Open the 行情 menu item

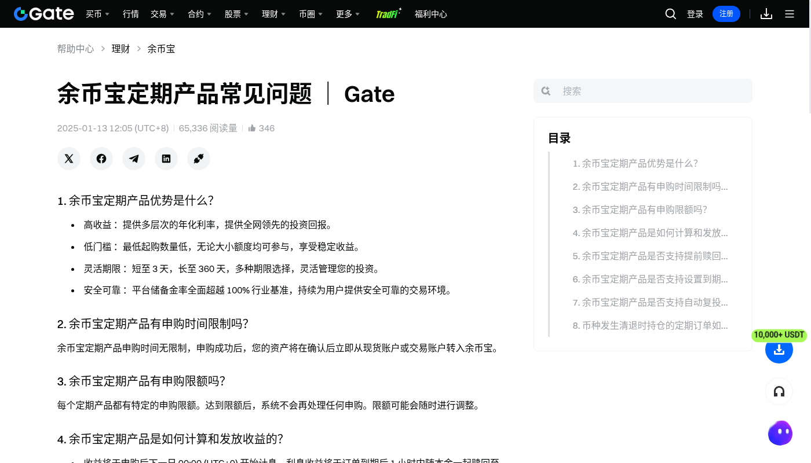131,14
